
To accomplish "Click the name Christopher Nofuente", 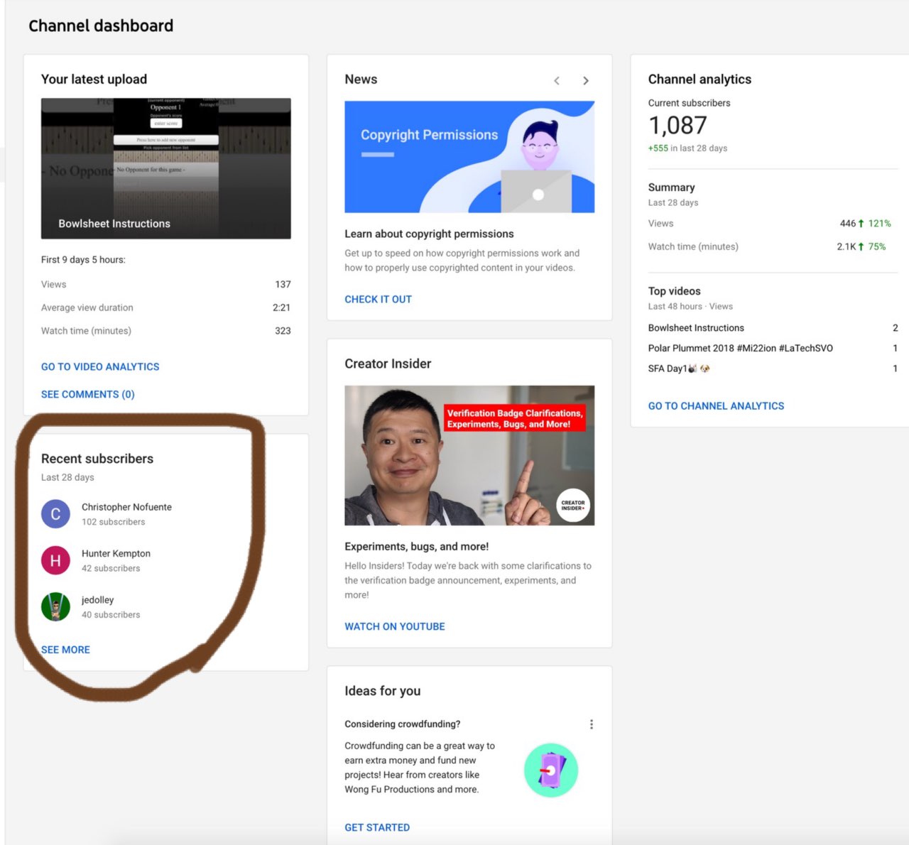I will pyautogui.click(x=126, y=507).
